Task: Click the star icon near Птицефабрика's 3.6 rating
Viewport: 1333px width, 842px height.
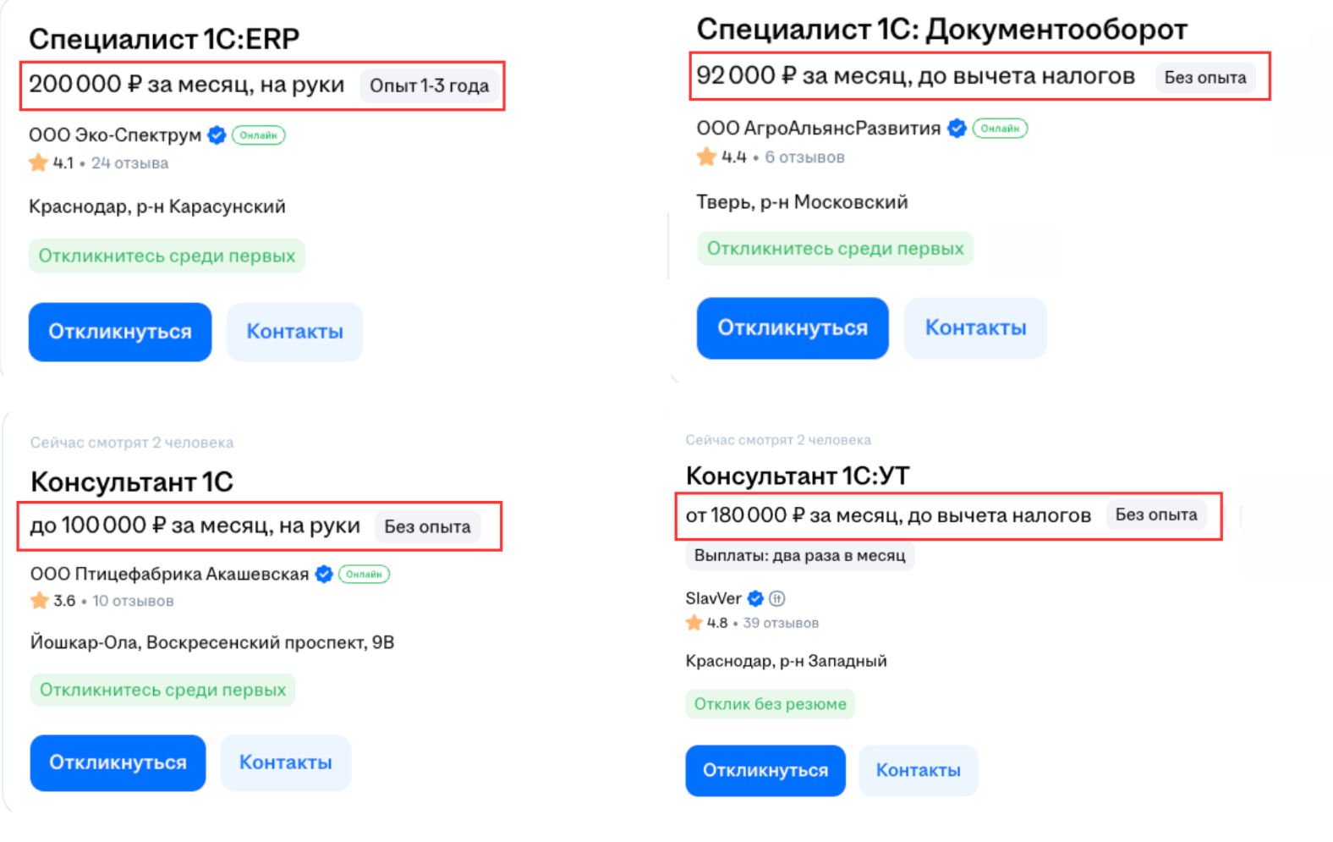Action: click(x=39, y=600)
